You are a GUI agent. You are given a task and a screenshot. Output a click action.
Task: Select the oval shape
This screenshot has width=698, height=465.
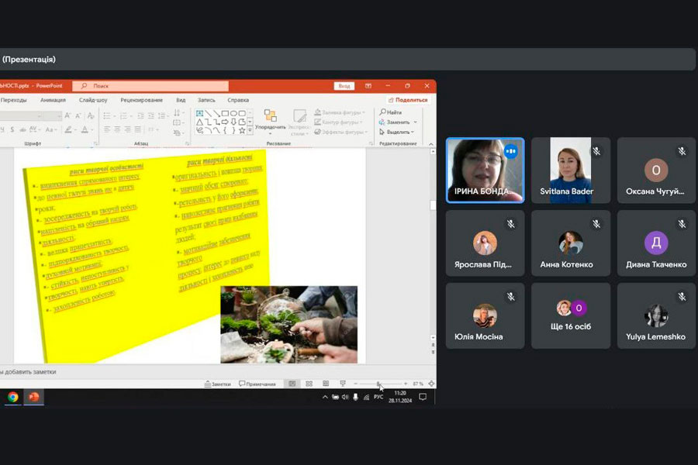tap(233, 113)
